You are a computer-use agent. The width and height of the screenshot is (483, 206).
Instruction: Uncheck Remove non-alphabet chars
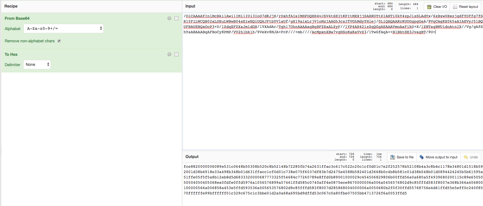coord(59,41)
